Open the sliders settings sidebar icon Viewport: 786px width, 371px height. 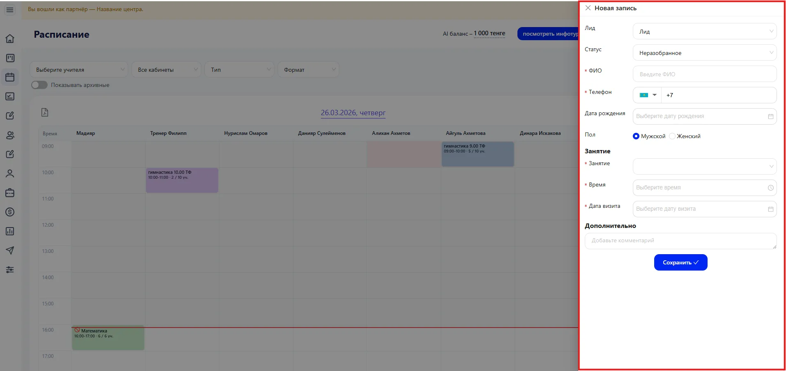(x=10, y=270)
